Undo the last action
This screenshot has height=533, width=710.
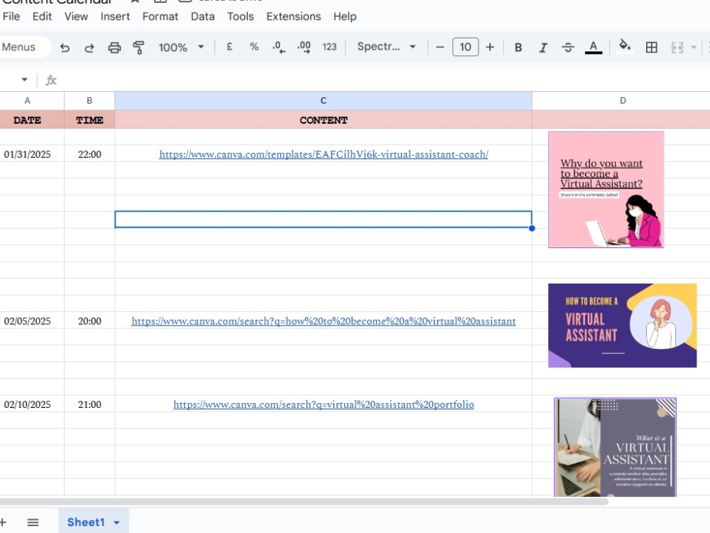tap(65, 47)
